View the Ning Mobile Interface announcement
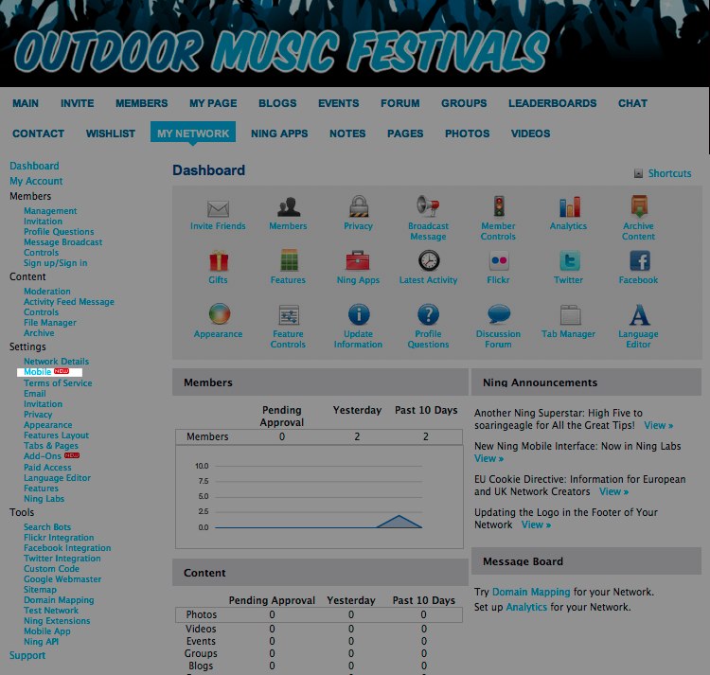This screenshot has width=710, height=675. click(x=488, y=458)
